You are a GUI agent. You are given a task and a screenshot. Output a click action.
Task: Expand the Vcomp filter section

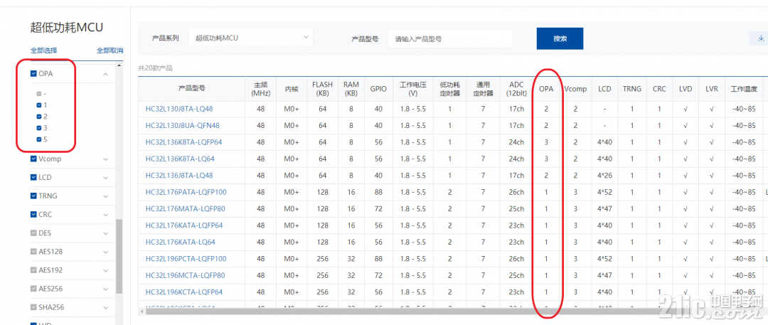[105, 159]
